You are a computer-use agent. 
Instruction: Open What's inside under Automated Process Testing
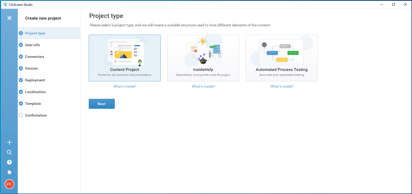pyautogui.click(x=282, y=86)
